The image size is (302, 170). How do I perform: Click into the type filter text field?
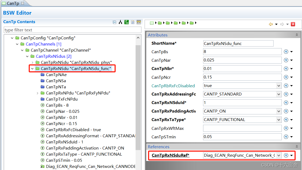pyautogui.click(x=72, y=30)
